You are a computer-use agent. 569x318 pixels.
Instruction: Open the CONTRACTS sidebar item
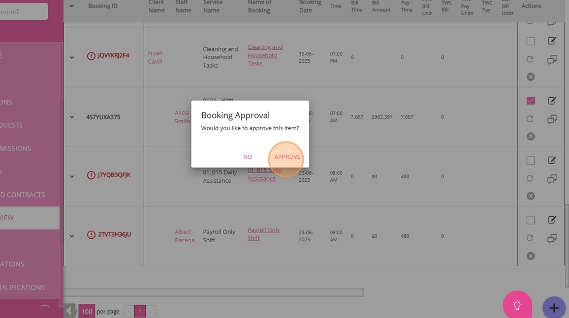[22, 195]
